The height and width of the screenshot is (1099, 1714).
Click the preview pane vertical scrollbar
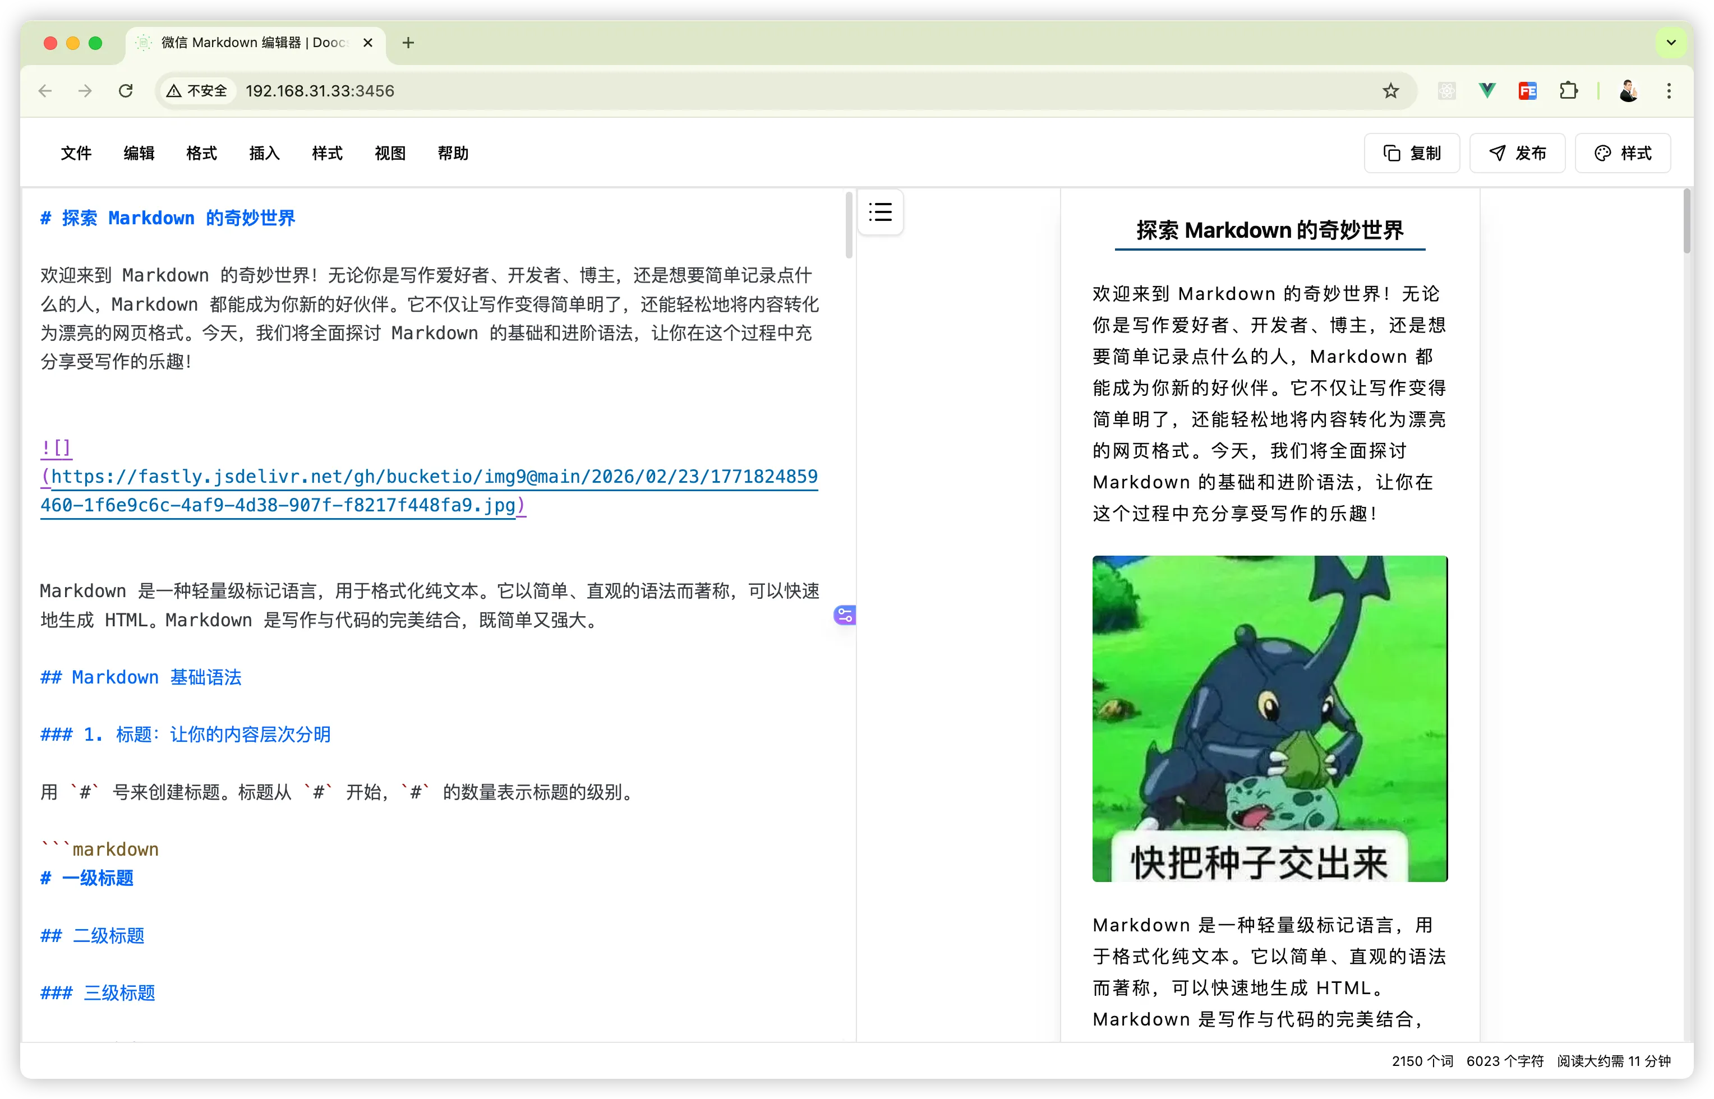[x=1688, y=220]
